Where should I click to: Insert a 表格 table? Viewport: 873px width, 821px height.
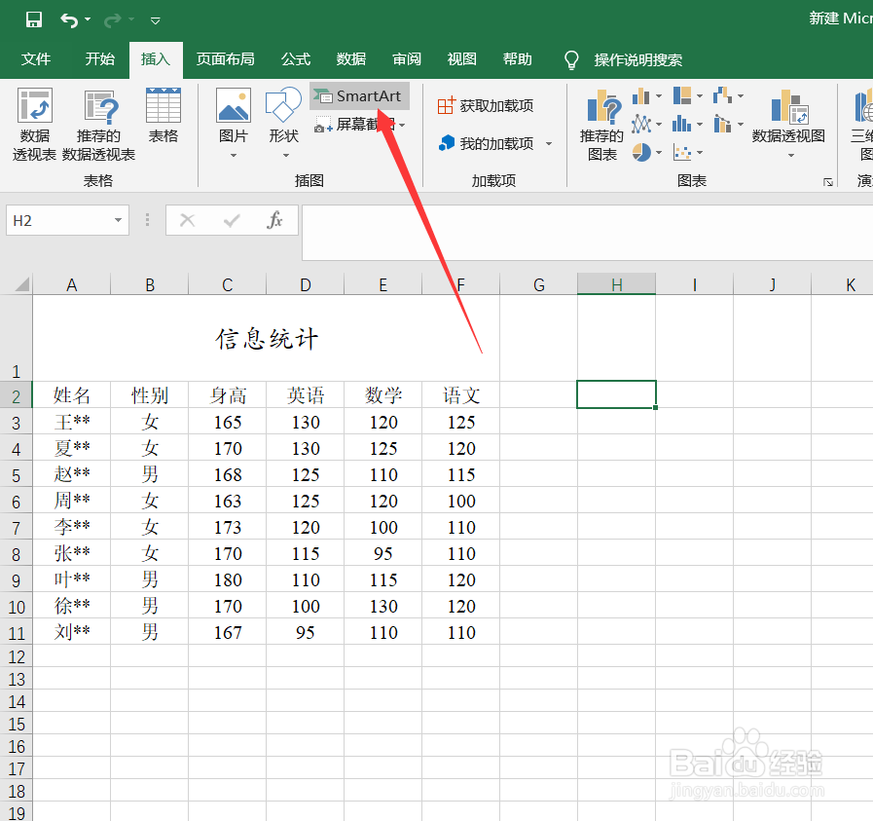pyautogui.click(x=164, y=116)
